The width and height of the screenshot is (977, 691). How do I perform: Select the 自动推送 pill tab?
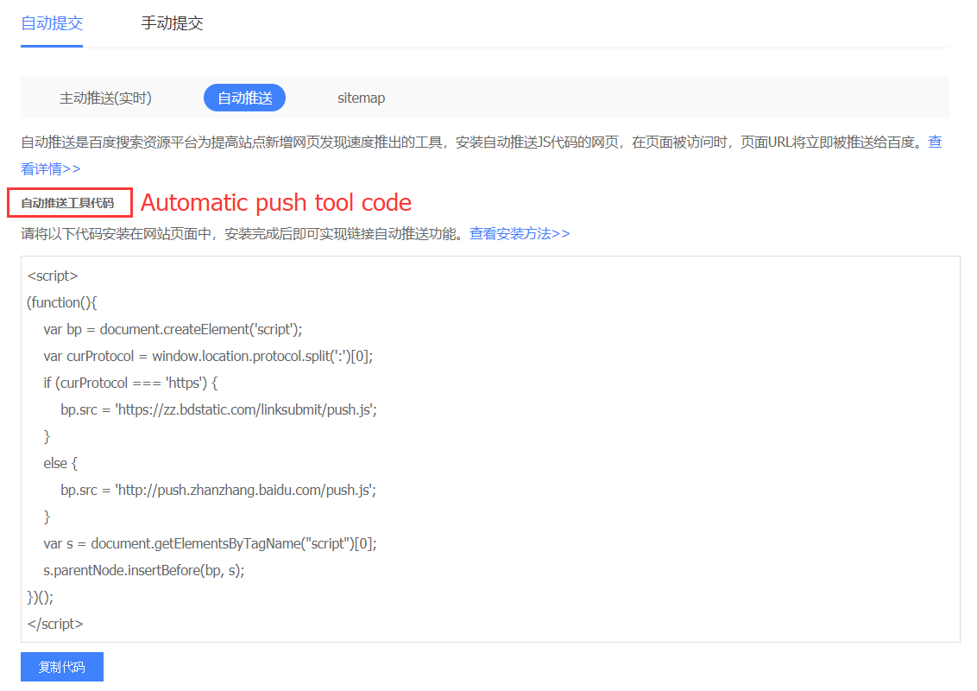pos(244,98)
